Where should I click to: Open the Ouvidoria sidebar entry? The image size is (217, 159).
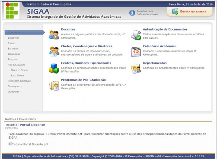click(13, 92)
